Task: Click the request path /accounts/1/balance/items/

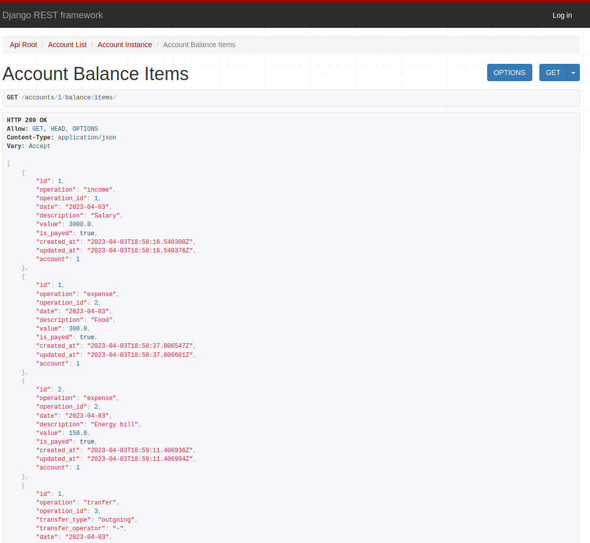Action: pyautogui.click(x=69, y=97)
